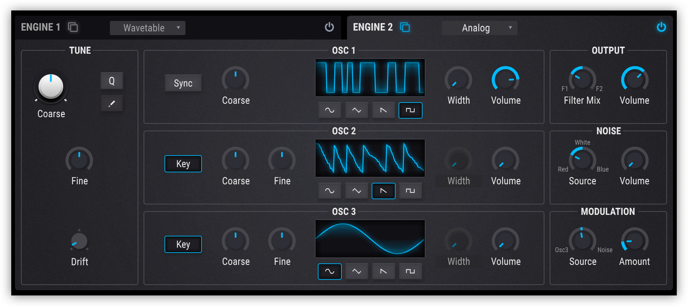688x307 pixels.
Task: Open the Analog engine type dropdown
Action: pyautogui.click(x=480, y=28)
